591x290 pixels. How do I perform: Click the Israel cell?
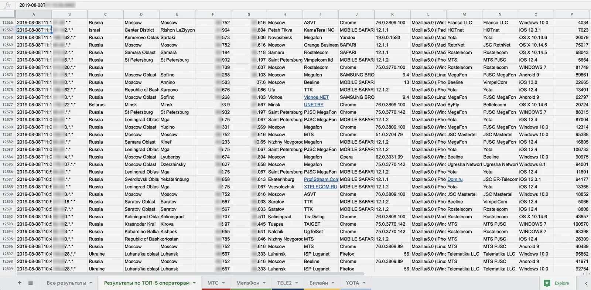tap(105, 30)
